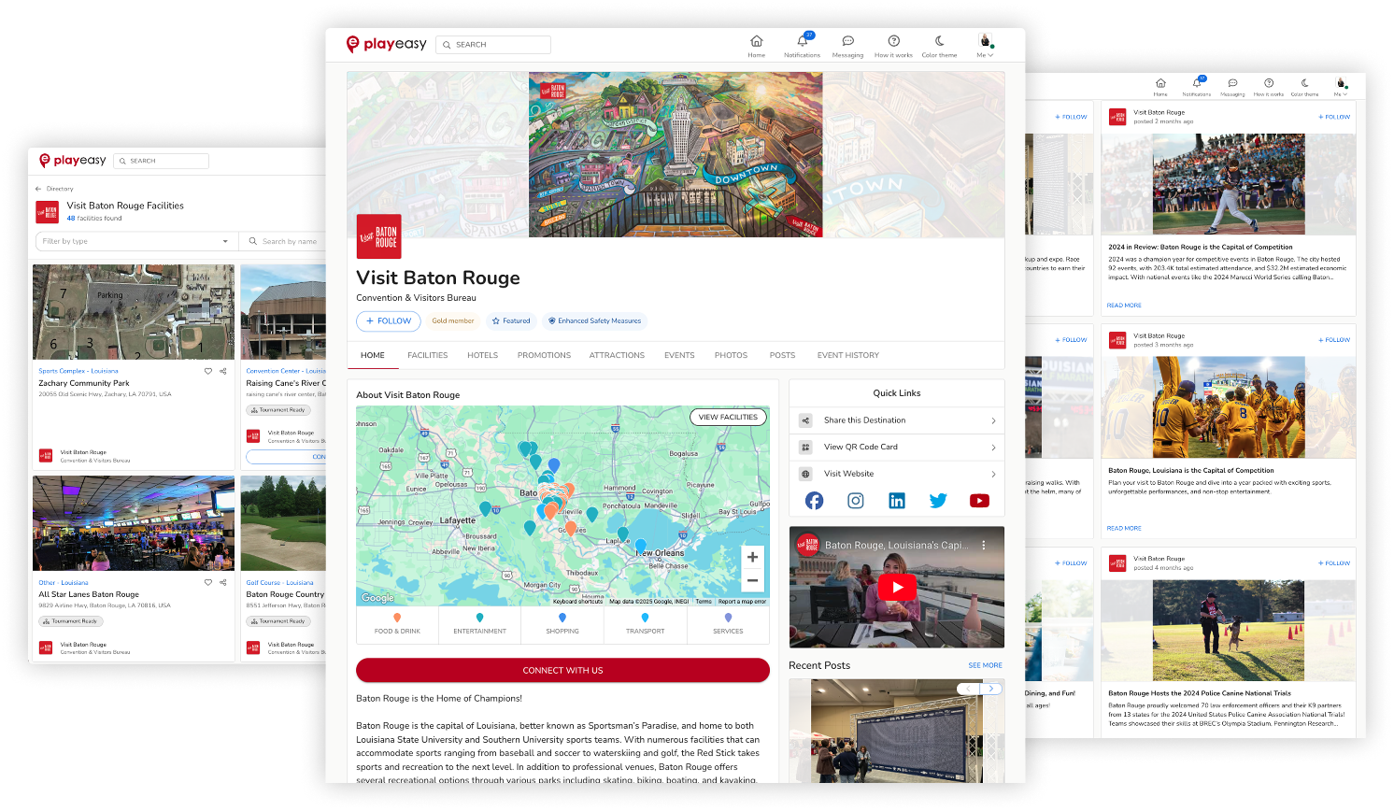Click VIEW FACILITIES button on map
This screenshot has width=1394, height=811.
coord(728,418)
